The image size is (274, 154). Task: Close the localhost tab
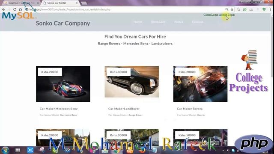38,3
